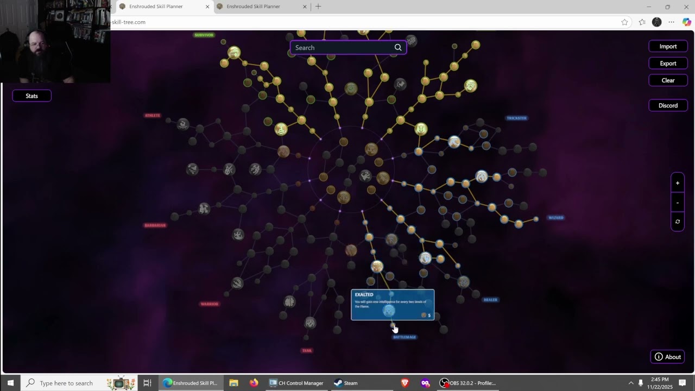The width and height of the screenshot is (695, 391).
Task: Open a new browser tab
Action: pyautogui.click(x=318, y=7)
